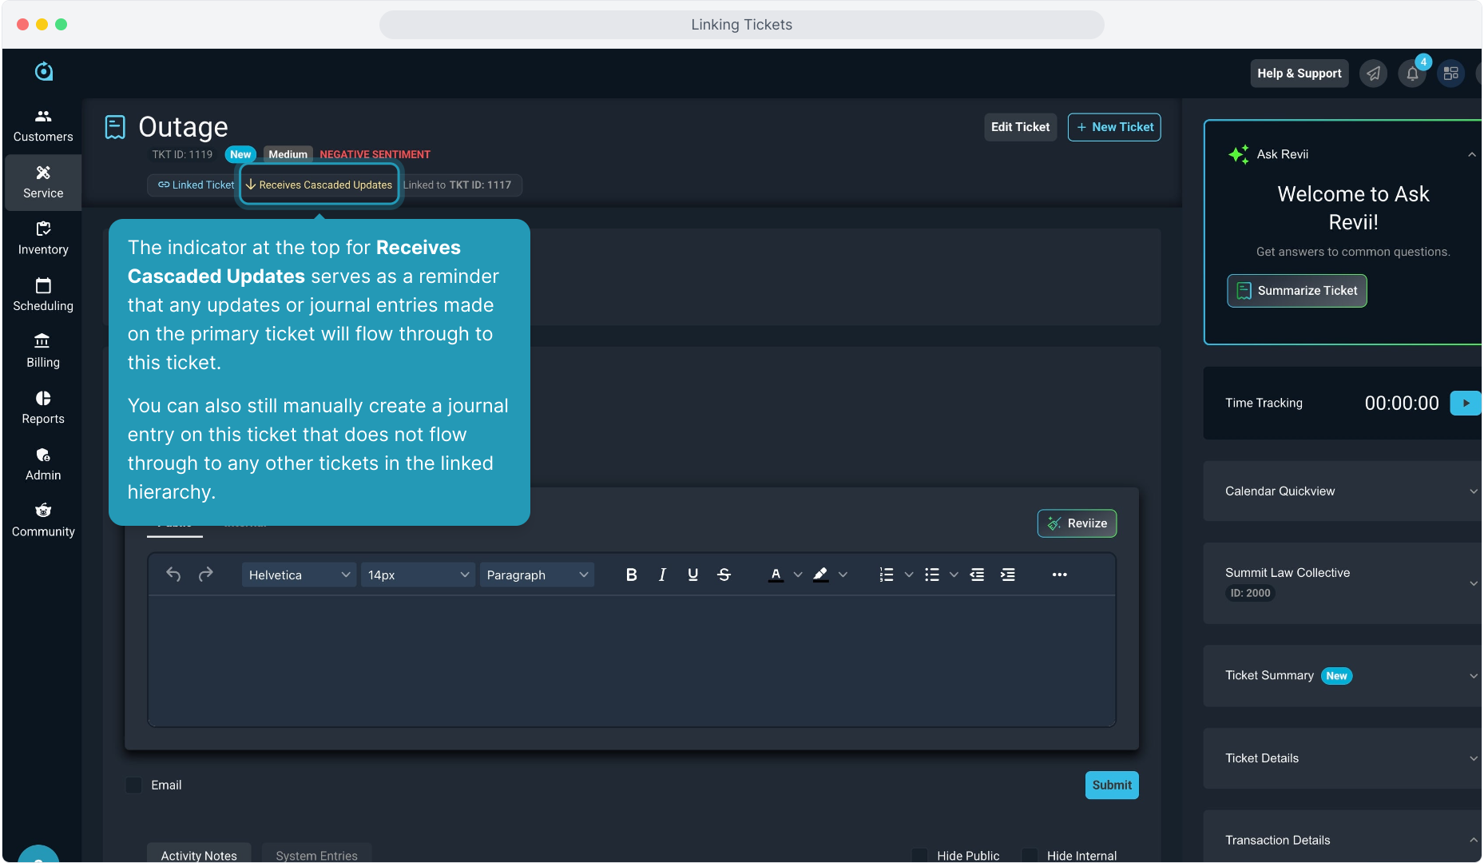Open more editor options ellipsis
This screenshot has width=1484, height=863.
[x=1059, y=575]
